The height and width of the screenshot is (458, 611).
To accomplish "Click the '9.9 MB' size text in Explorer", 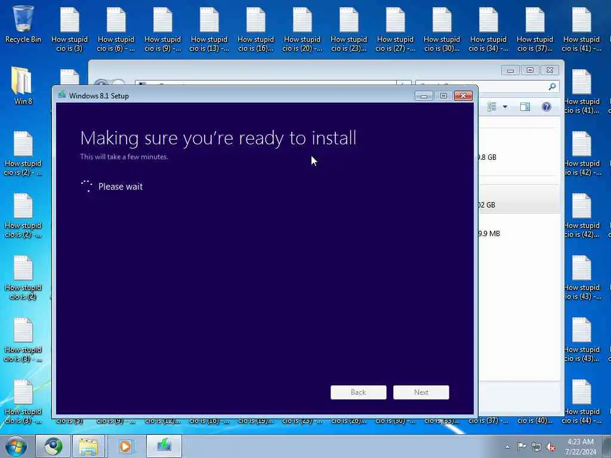I will click(x=489, y=233).
